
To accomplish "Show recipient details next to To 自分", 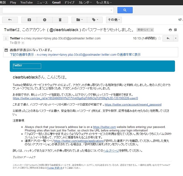I will pos(23,43).
